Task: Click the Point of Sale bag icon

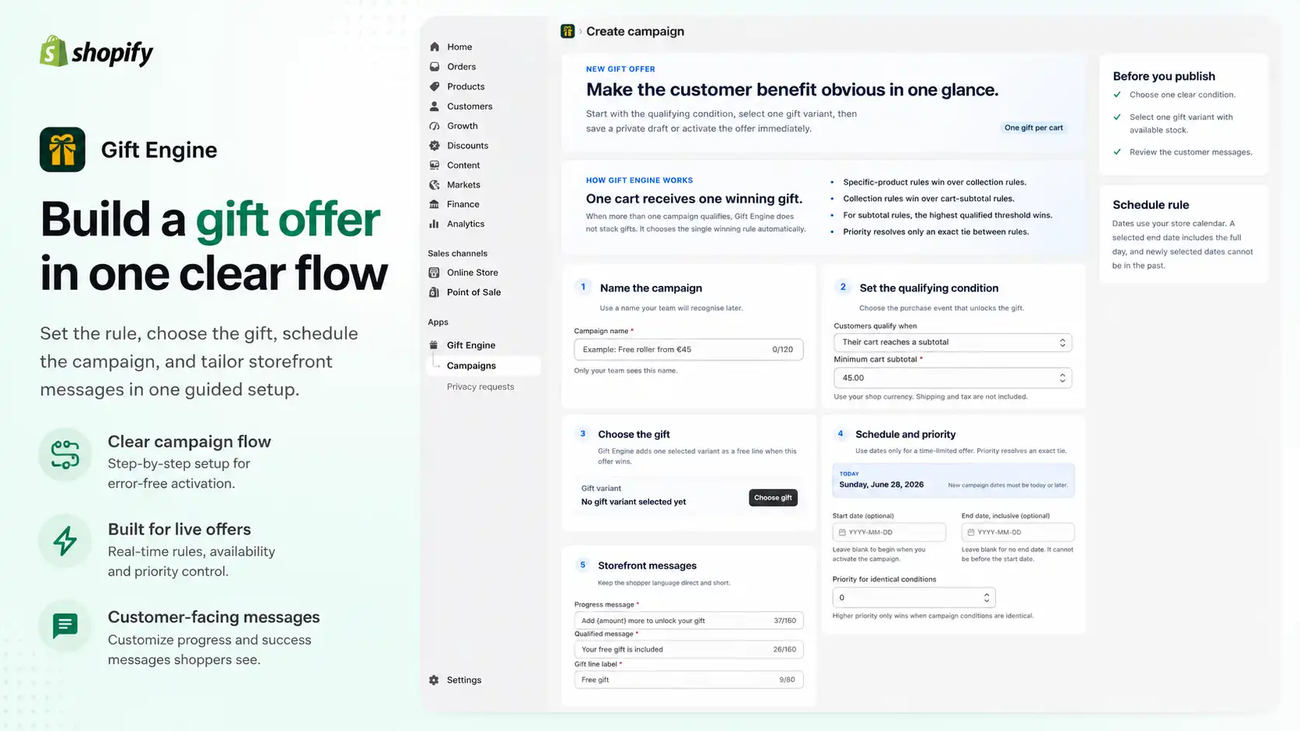Action: pos(435,292)
